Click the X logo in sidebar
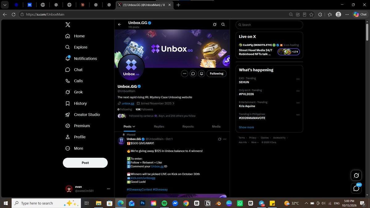Image resolution: width=370 pixels, height=208 pixels. [68, 25]
